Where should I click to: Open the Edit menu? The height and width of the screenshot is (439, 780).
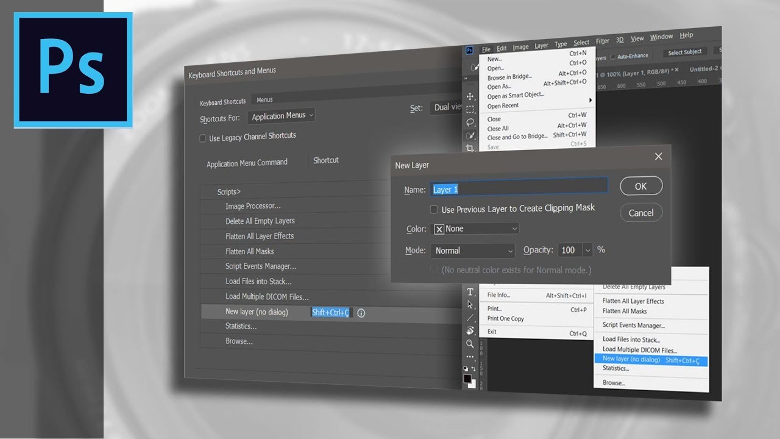(x=502, y=48)
